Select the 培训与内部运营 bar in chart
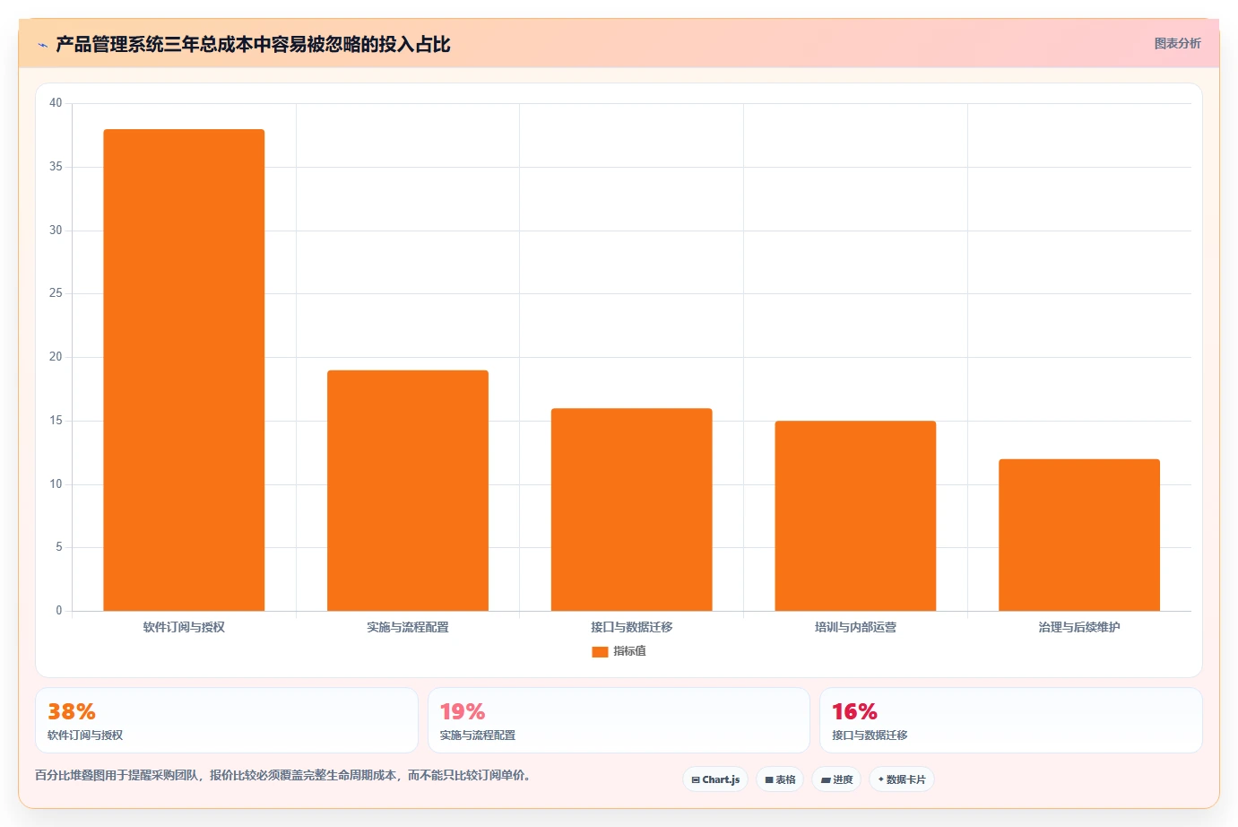This screenshot has width=1238, height=827. point(855,516)
